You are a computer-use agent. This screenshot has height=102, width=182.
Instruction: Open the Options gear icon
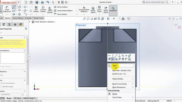[66, 2]
